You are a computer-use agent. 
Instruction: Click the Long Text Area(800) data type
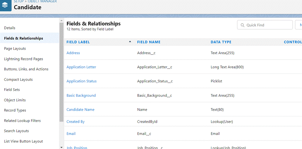[x=227, y=67]
